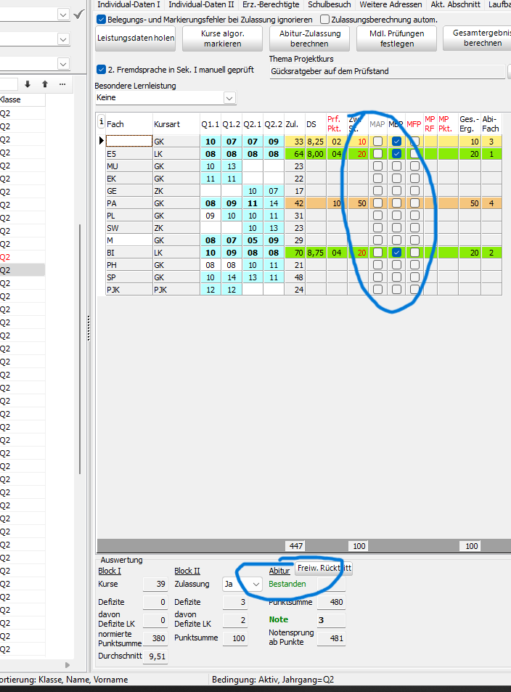Open the Zulassung Ja dropdown
Image resolution: width=511 pixels, height=692 pixels.
pyautogui.click(x=256, y=585)
